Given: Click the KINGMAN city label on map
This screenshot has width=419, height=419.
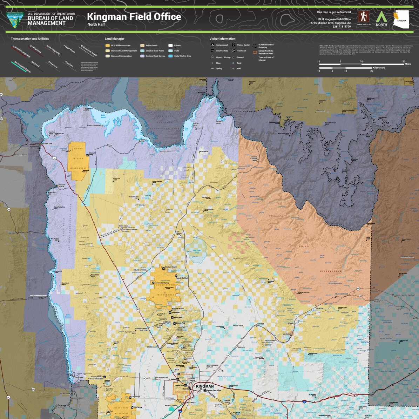Looking at the screenshot, I should click(x=205, y=386).
